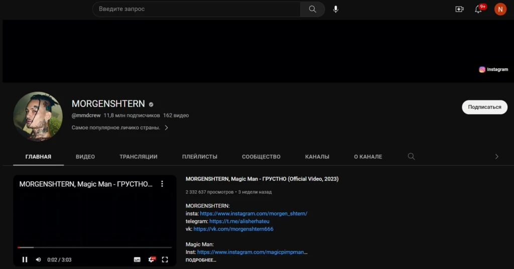Image resolution: width=514 pixels, height=269 pixels.
Task: Click Самое популярное личико страны description
Action: coord(116,128)
